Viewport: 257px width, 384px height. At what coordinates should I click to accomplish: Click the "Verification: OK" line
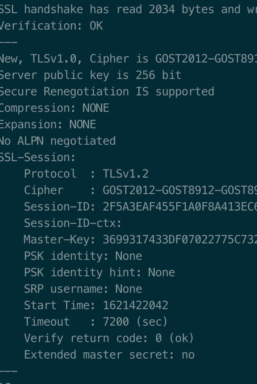(x=51, y=26)
